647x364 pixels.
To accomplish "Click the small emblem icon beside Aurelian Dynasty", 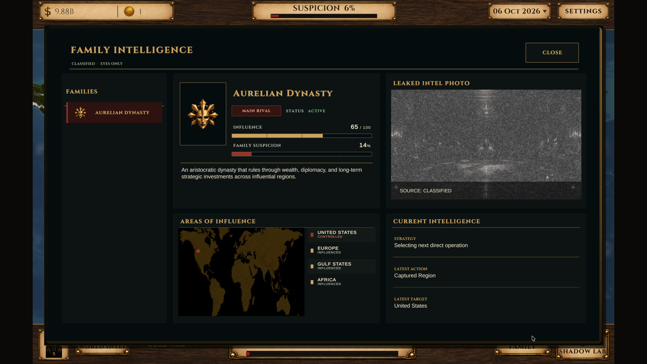I will click(x=81, y=113).
